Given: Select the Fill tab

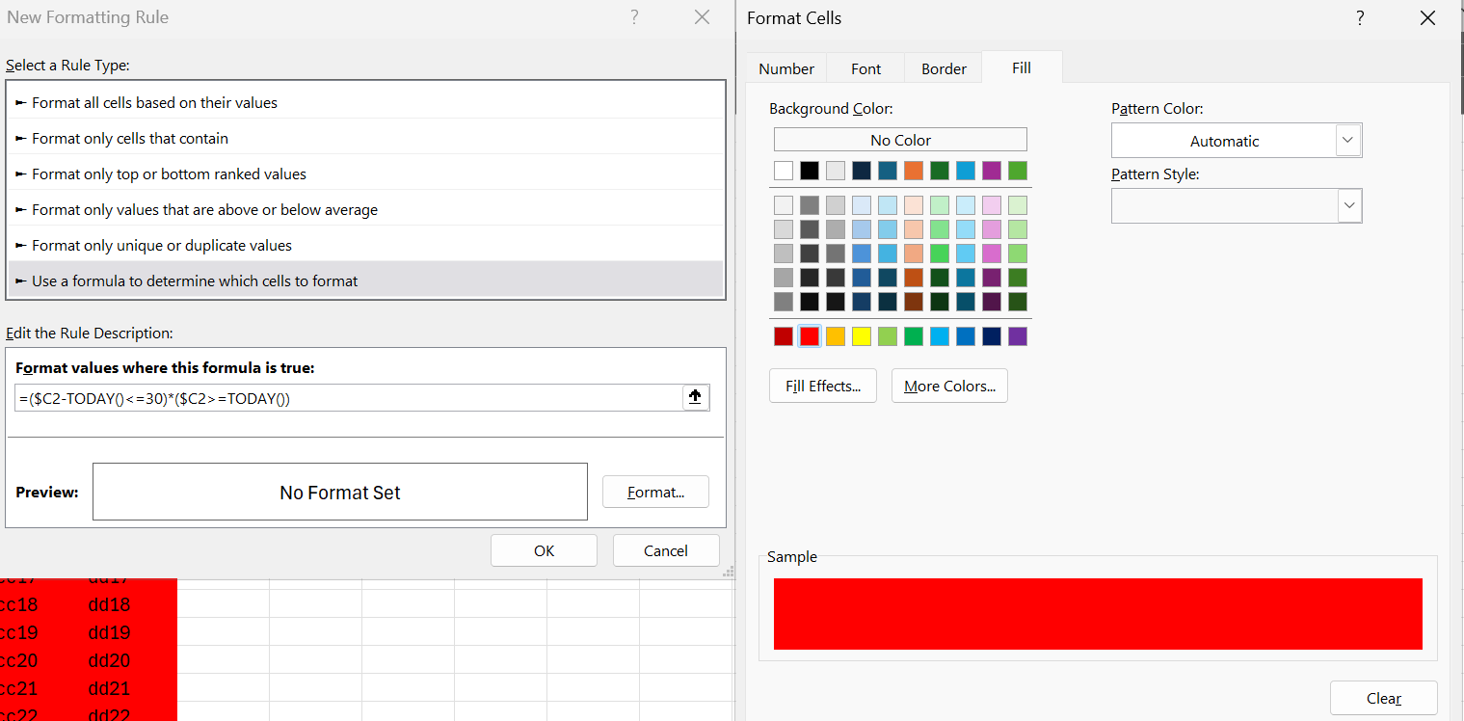Looking at the screenshot, I should pyautogui.click(x=1022, y=67).
